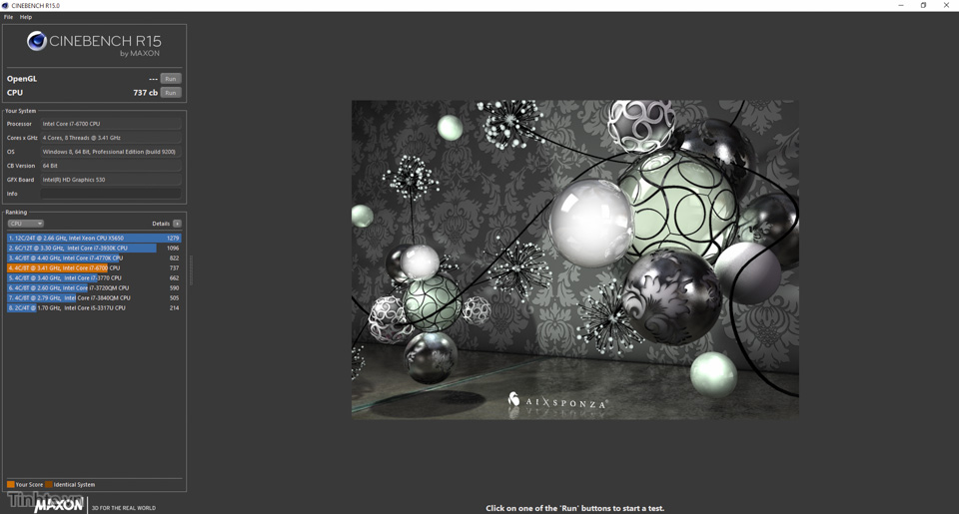This screenshot has width=959, height=514.
Task: Open the File menu
Action: pyautogui.click(x=8, y=17)
